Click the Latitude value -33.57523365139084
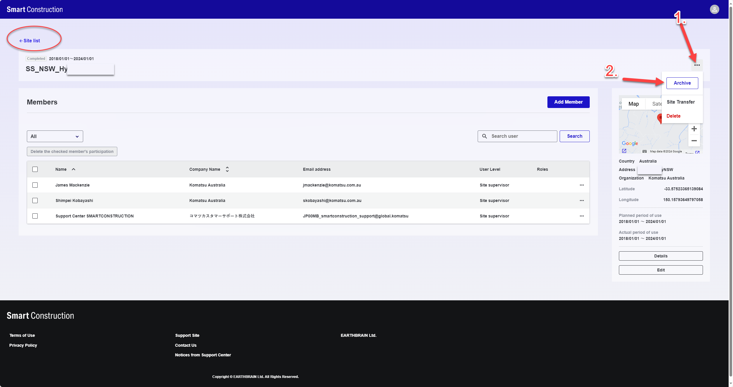 coord(683,189)
